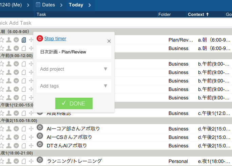Image resolution: width=232 pixels, height=166 pixels.
Task: Click the Stop timer link
Action: pos(55,39)
